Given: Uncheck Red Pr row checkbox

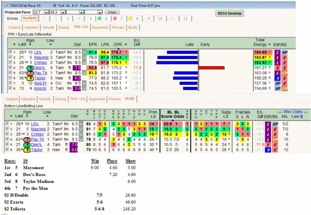Looking at the screenshot, I should (10, 83).
